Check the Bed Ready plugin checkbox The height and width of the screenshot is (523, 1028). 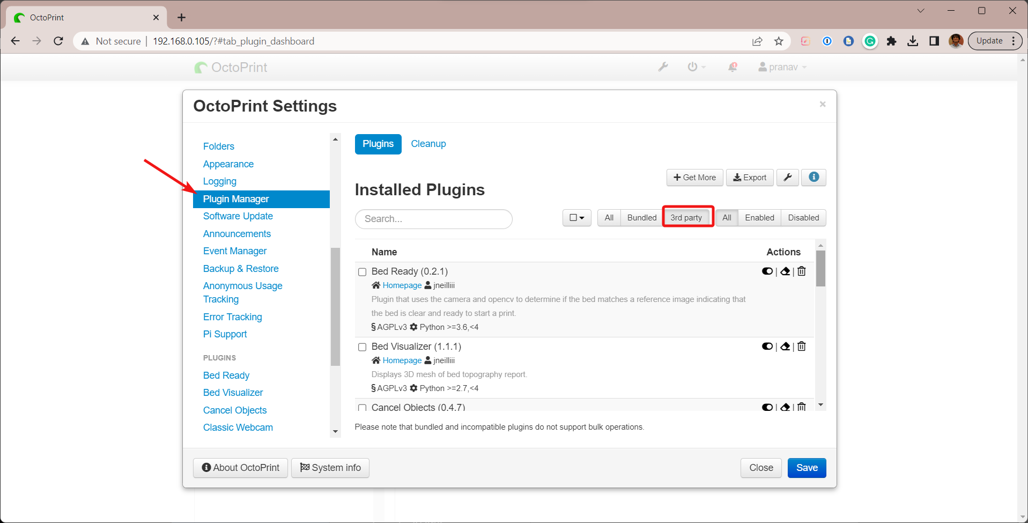(x=363, y=272)
